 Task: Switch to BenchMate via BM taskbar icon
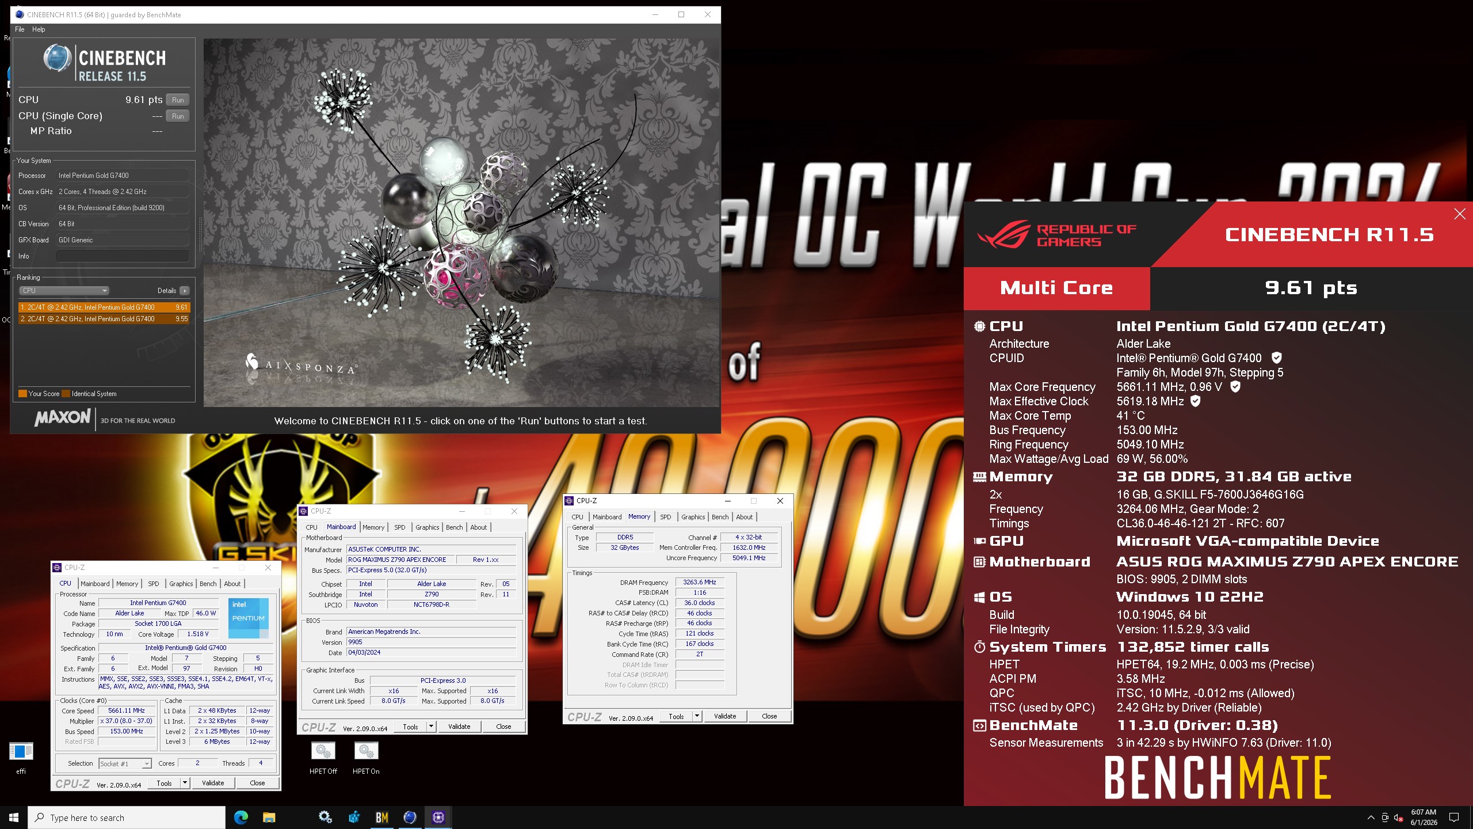coord(382,817)
